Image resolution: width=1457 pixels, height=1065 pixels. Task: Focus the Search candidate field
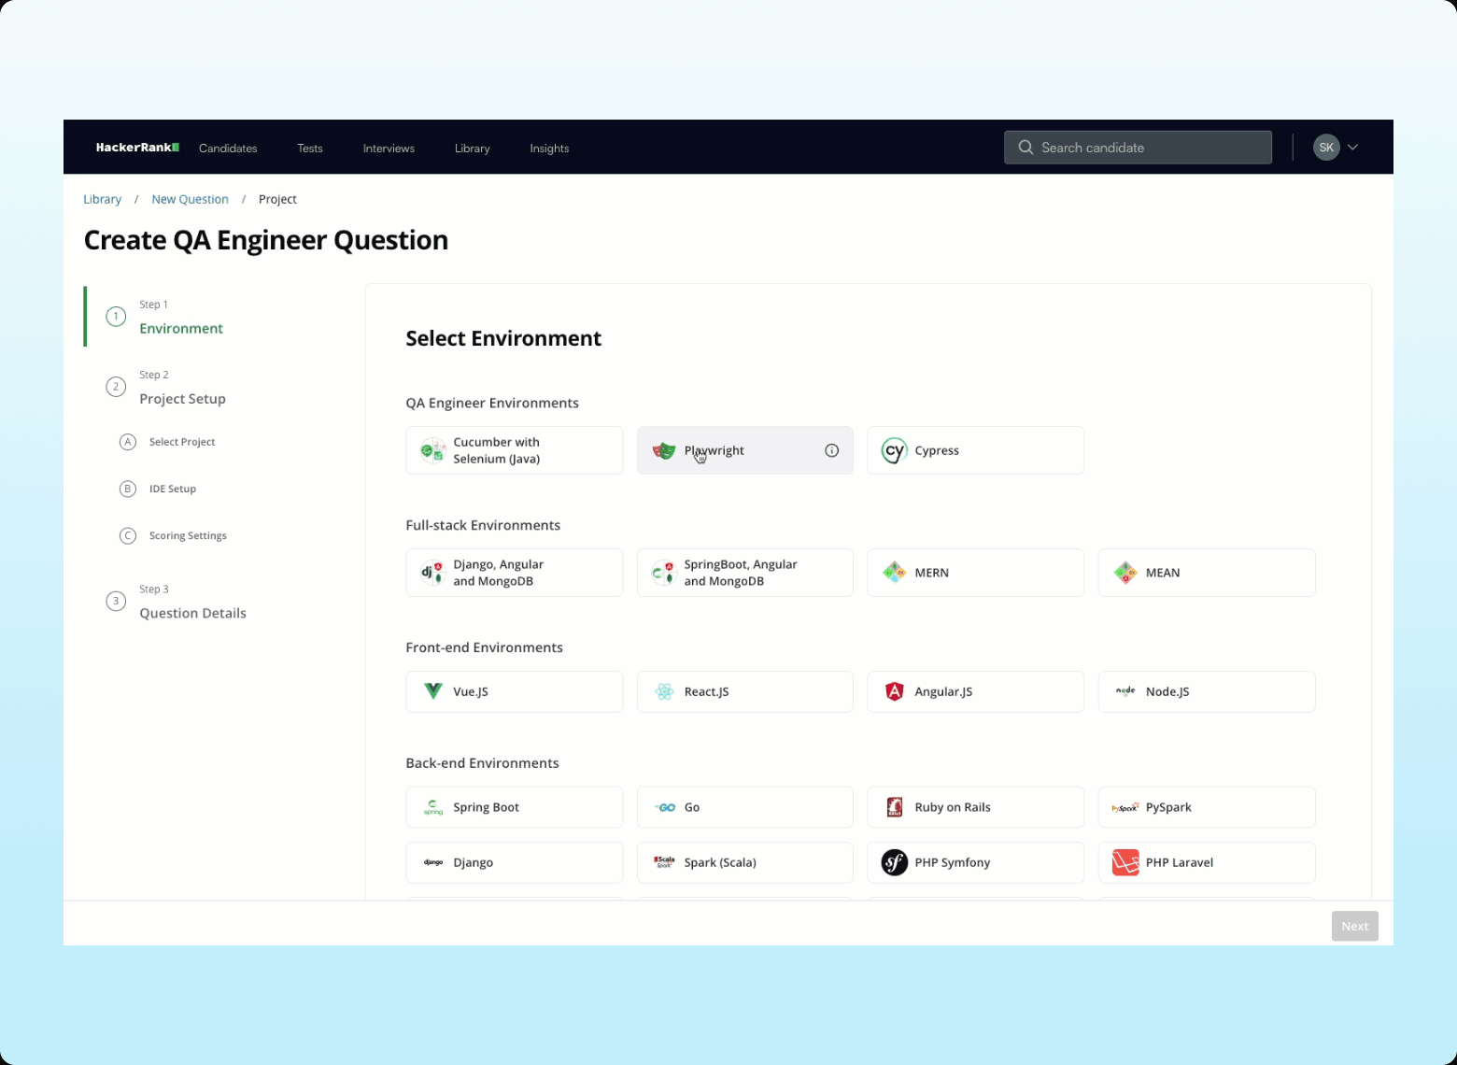(1138, 148)
